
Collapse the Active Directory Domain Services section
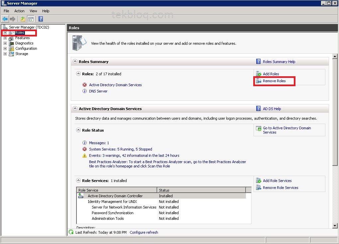[75, 108]
